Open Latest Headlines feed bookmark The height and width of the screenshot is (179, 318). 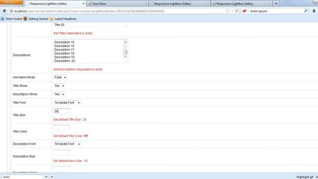pos(63,19)
